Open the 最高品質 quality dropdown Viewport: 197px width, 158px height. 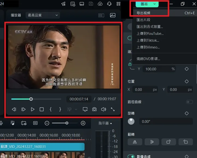(43, 15)
